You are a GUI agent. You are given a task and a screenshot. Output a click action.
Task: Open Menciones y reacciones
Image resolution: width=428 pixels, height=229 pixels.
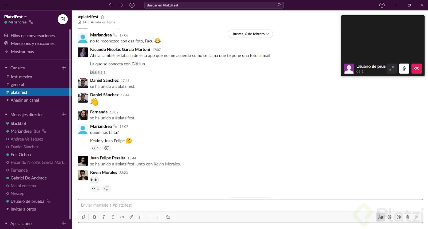coord(33,44)
